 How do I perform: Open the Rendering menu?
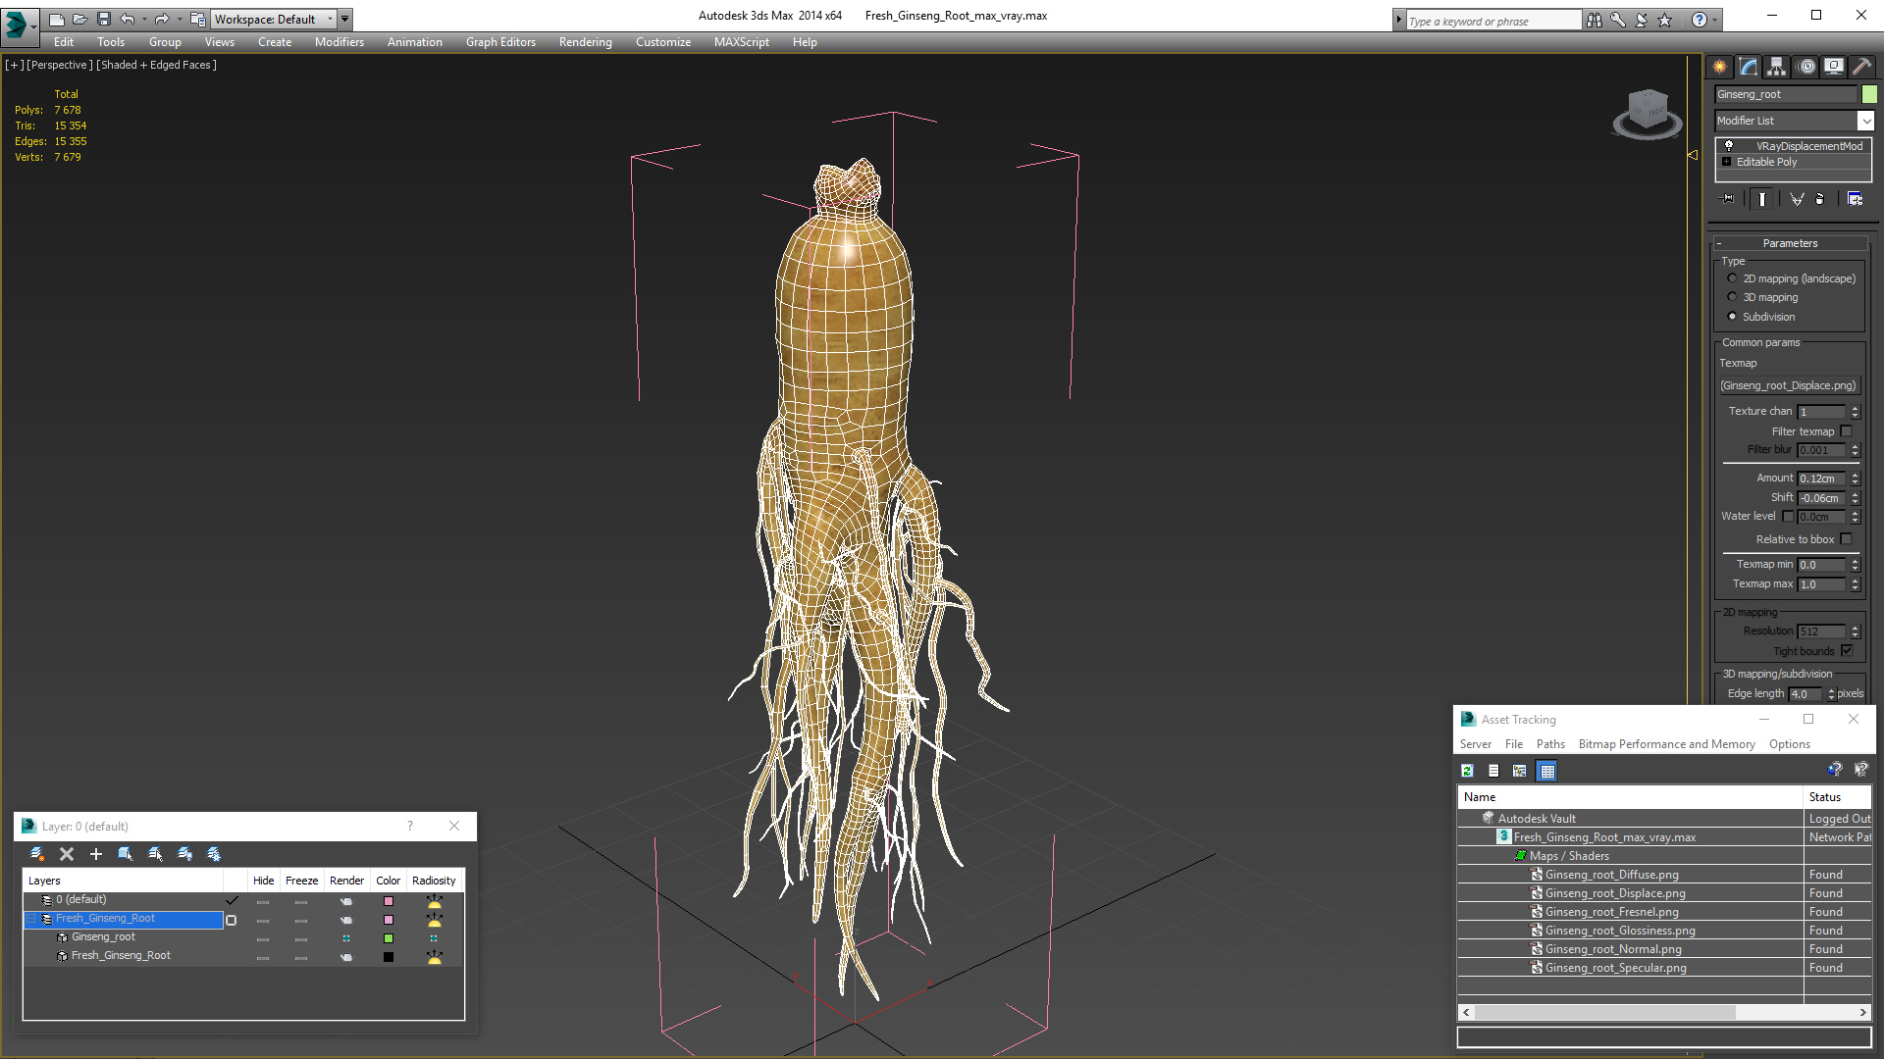point(585,42)
